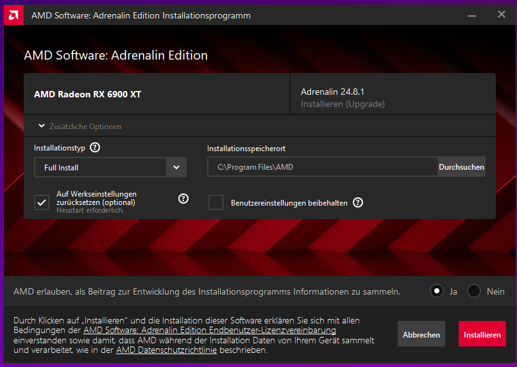Click the Installieren button
Screen dimensions: 517x367
tap(482, 334)
